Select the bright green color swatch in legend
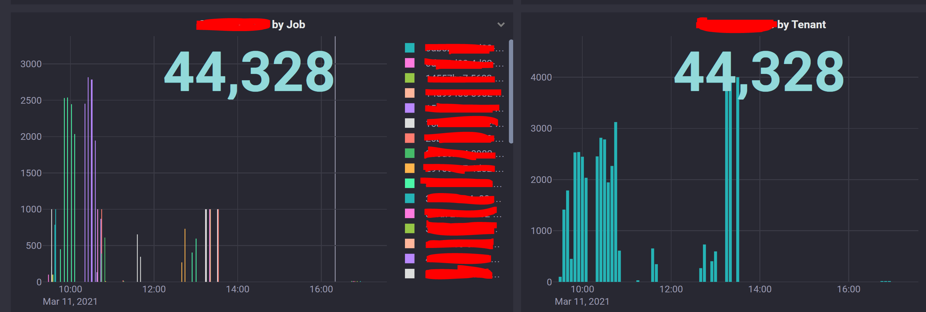Screen dimensions: 926x312 pos(410,152)
